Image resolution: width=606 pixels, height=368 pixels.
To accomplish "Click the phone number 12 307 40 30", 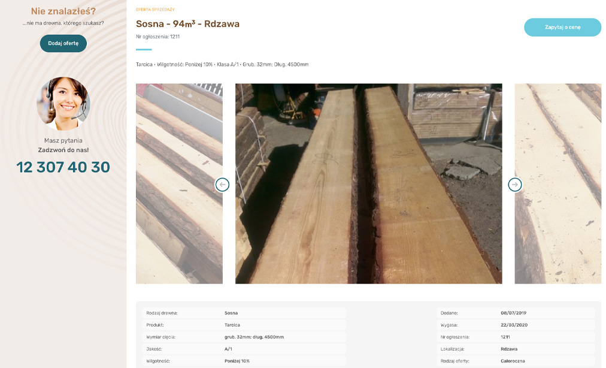I will [x=63, y=167].
